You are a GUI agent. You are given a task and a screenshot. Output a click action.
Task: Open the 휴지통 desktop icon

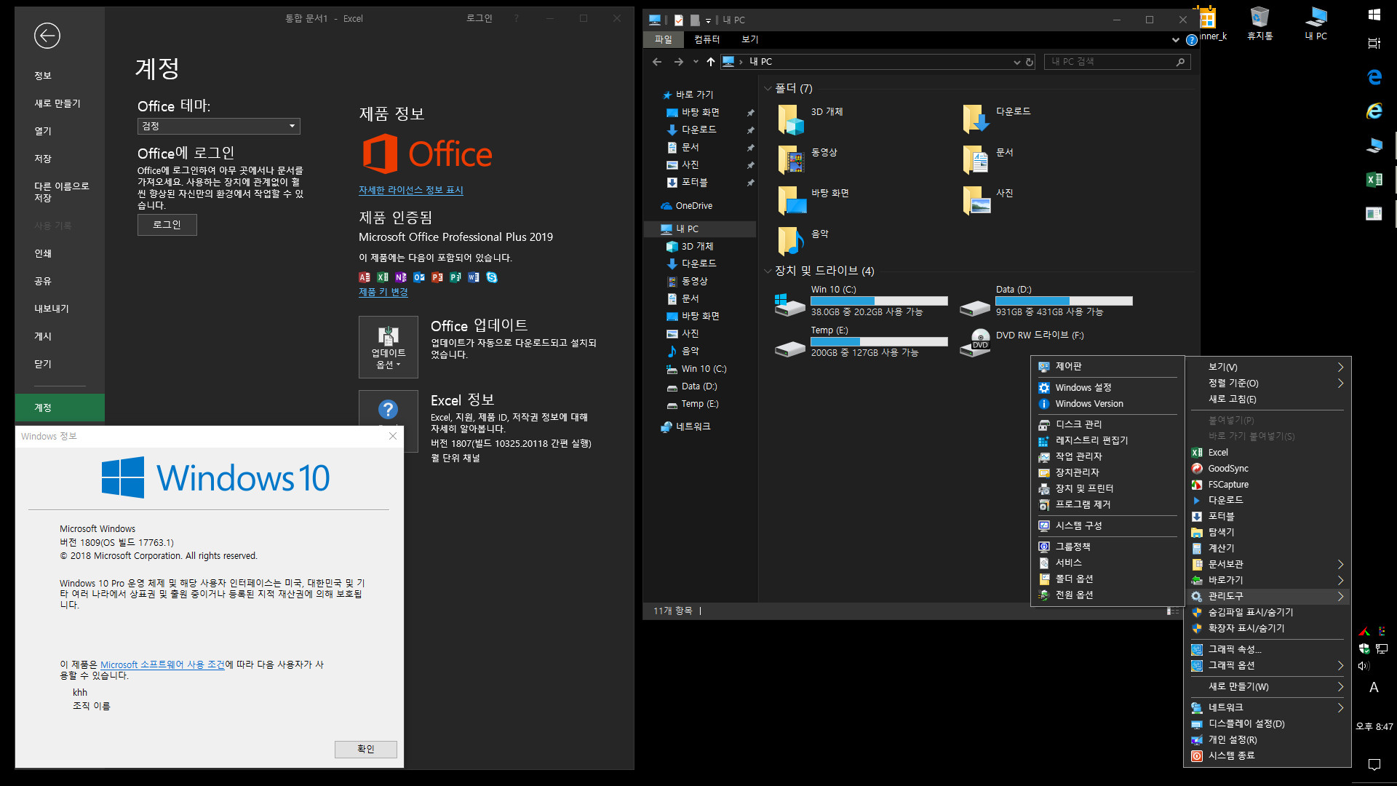[x=1260, y=23]
